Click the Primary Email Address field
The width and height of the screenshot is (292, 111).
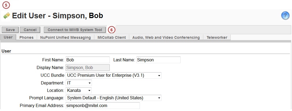tap(103, 106)
